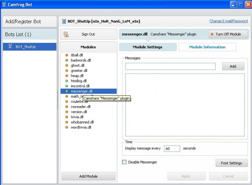This screenshot has width=252, height=185.
Task: Select trivia.dll module
Action: pyautogui.click(x=89, y=117)
